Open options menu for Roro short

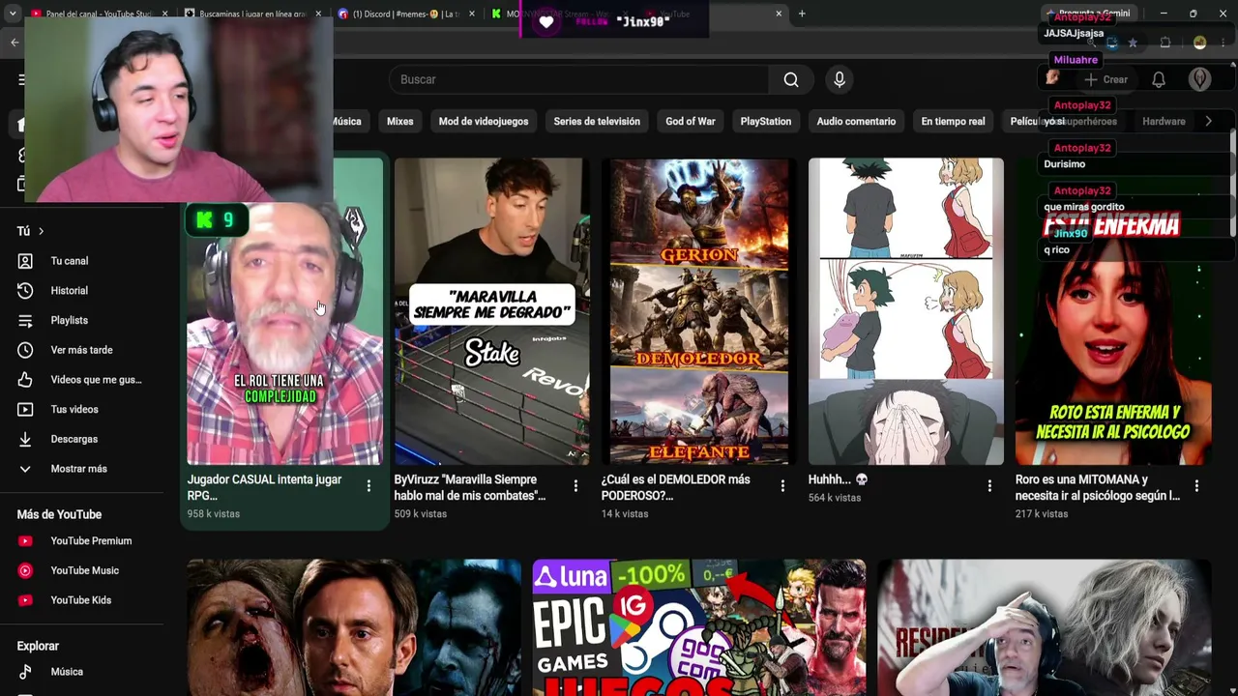(x=1196, y=486)
